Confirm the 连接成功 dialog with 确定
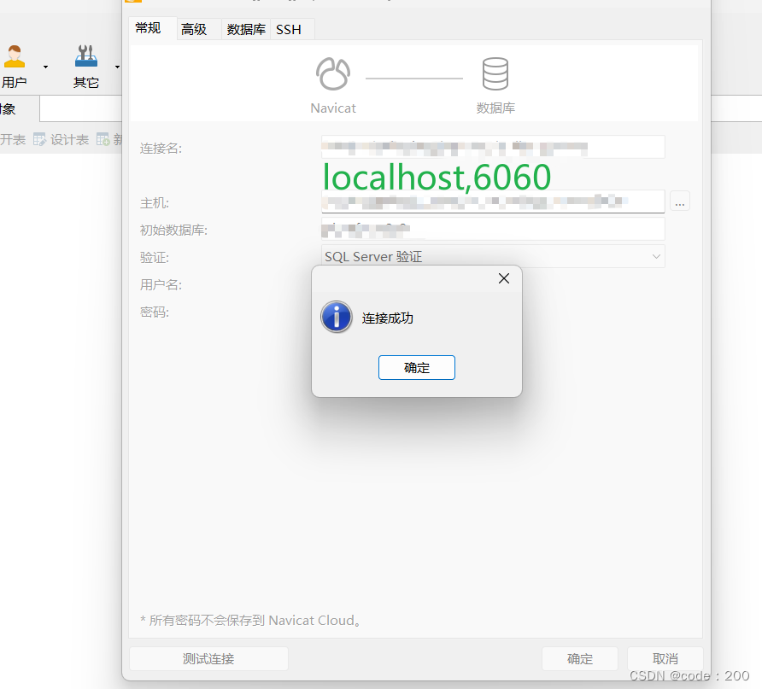 (417, 368)
